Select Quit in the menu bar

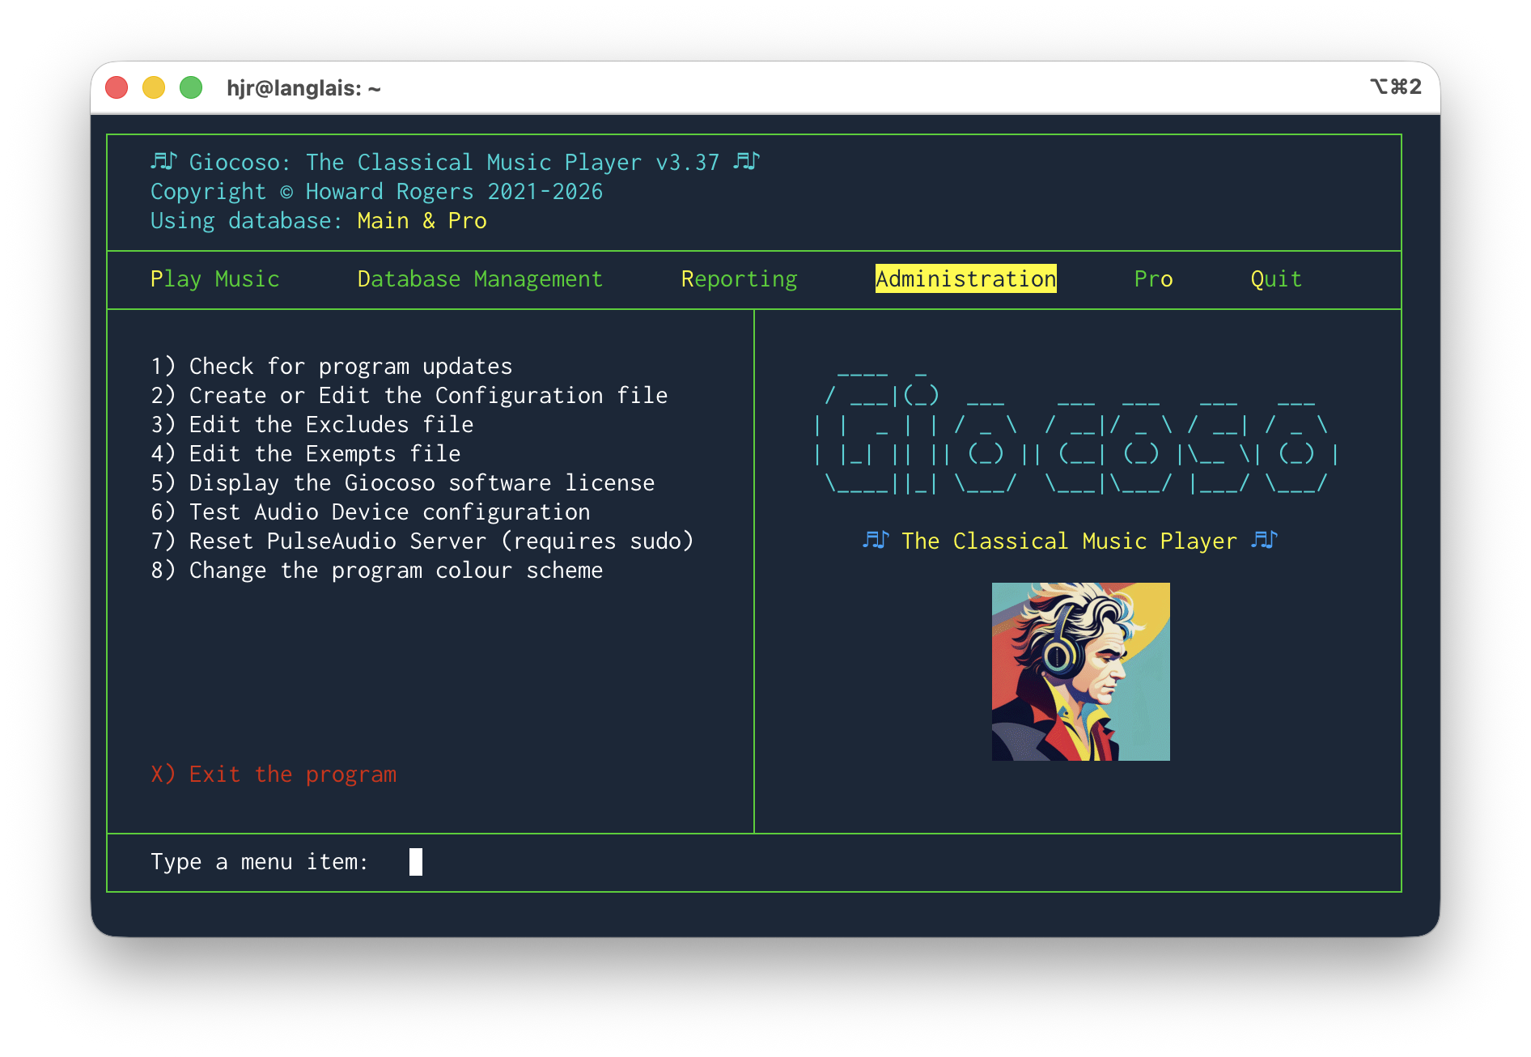[x=1276, y=279]
